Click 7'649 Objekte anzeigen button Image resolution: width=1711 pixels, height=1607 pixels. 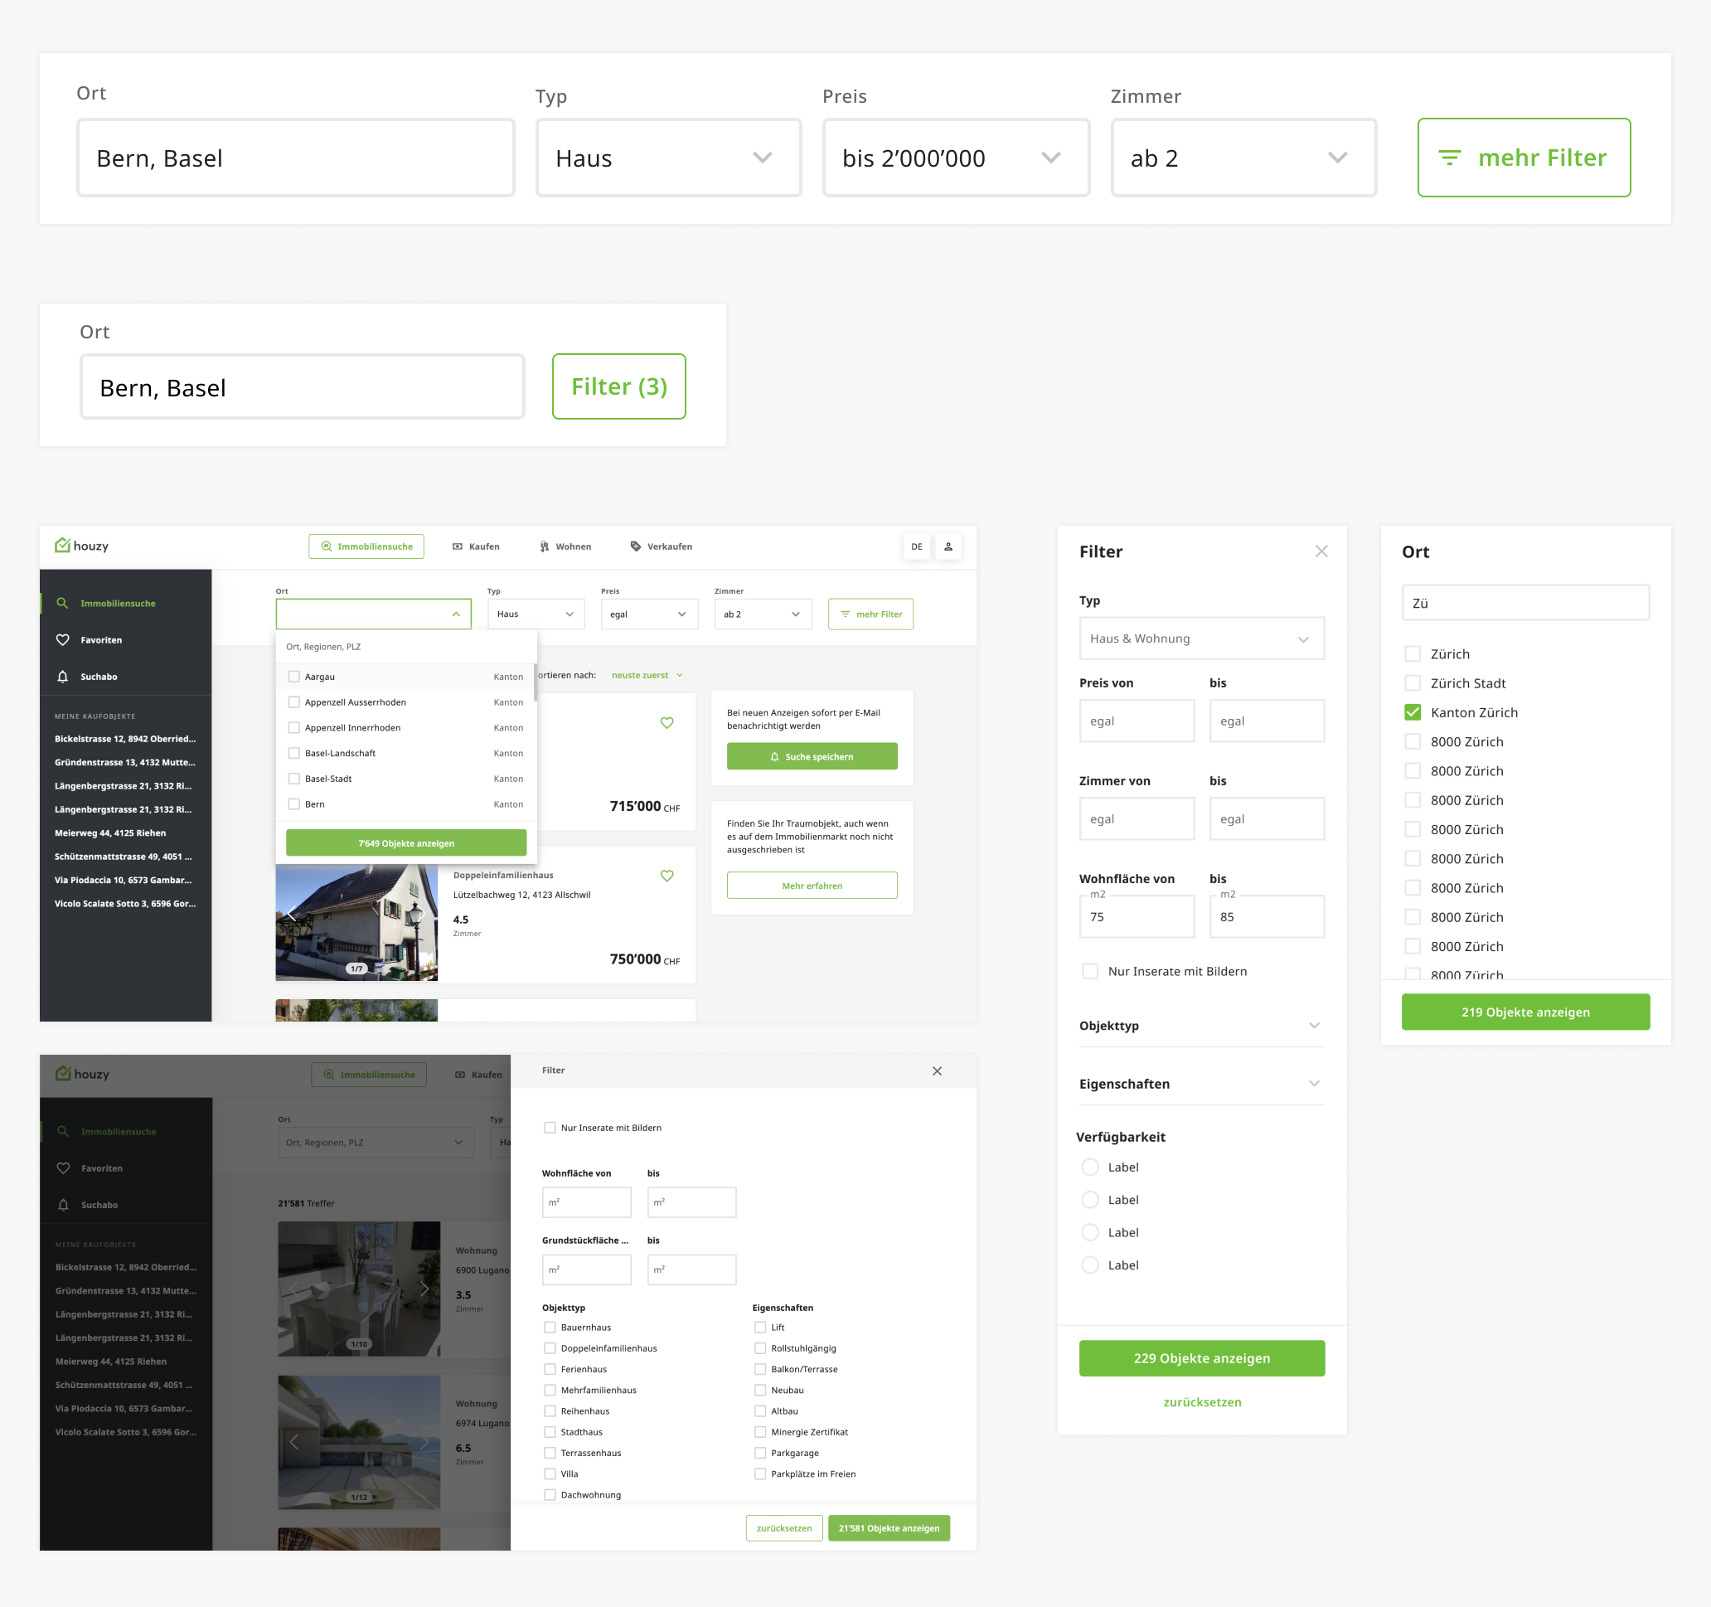point(406,842)
